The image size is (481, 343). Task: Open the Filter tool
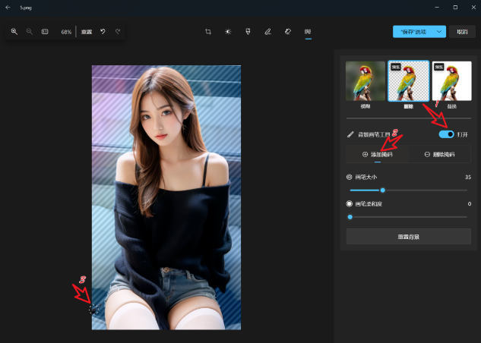point(248,32)
